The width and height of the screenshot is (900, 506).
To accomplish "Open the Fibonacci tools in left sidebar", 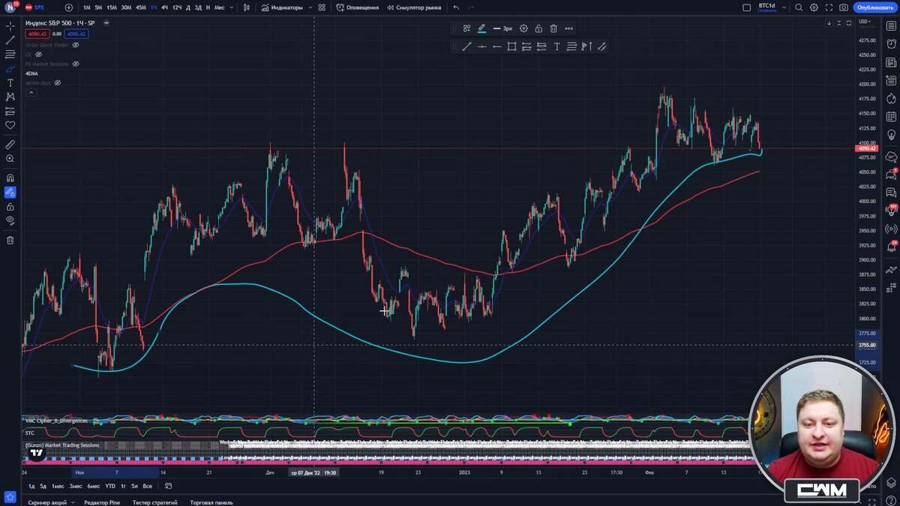I will click(10, 54).
